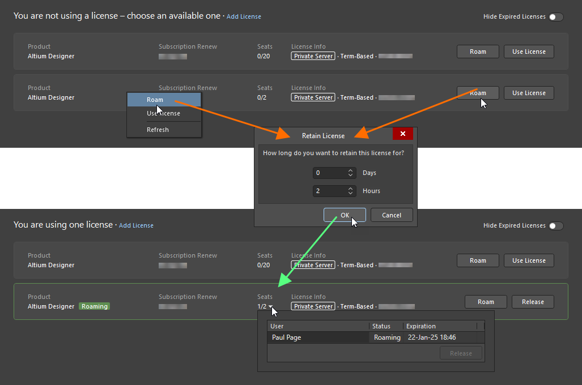
Task: Confirm Retain License with OK
Action: click(x=345, y=215)
